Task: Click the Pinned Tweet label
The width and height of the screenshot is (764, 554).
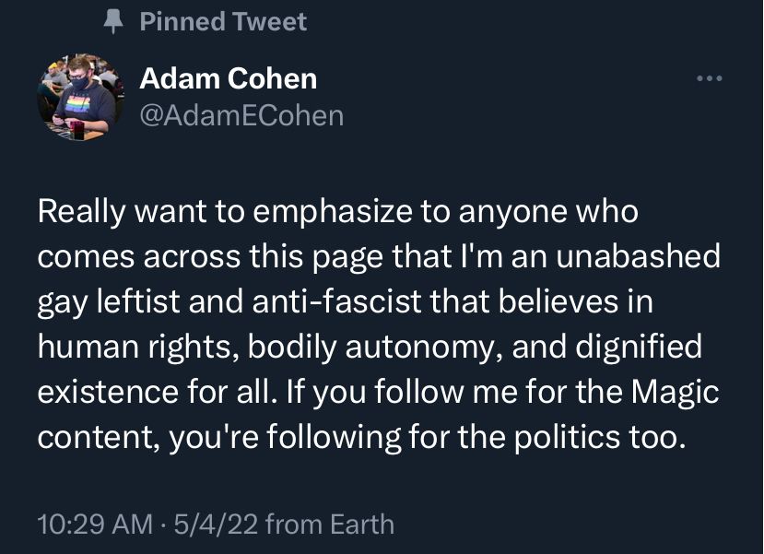Action: pos(222,21)
